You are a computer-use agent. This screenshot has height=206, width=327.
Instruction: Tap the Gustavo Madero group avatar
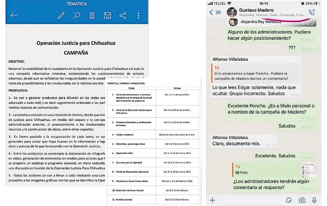coord(233,12)
